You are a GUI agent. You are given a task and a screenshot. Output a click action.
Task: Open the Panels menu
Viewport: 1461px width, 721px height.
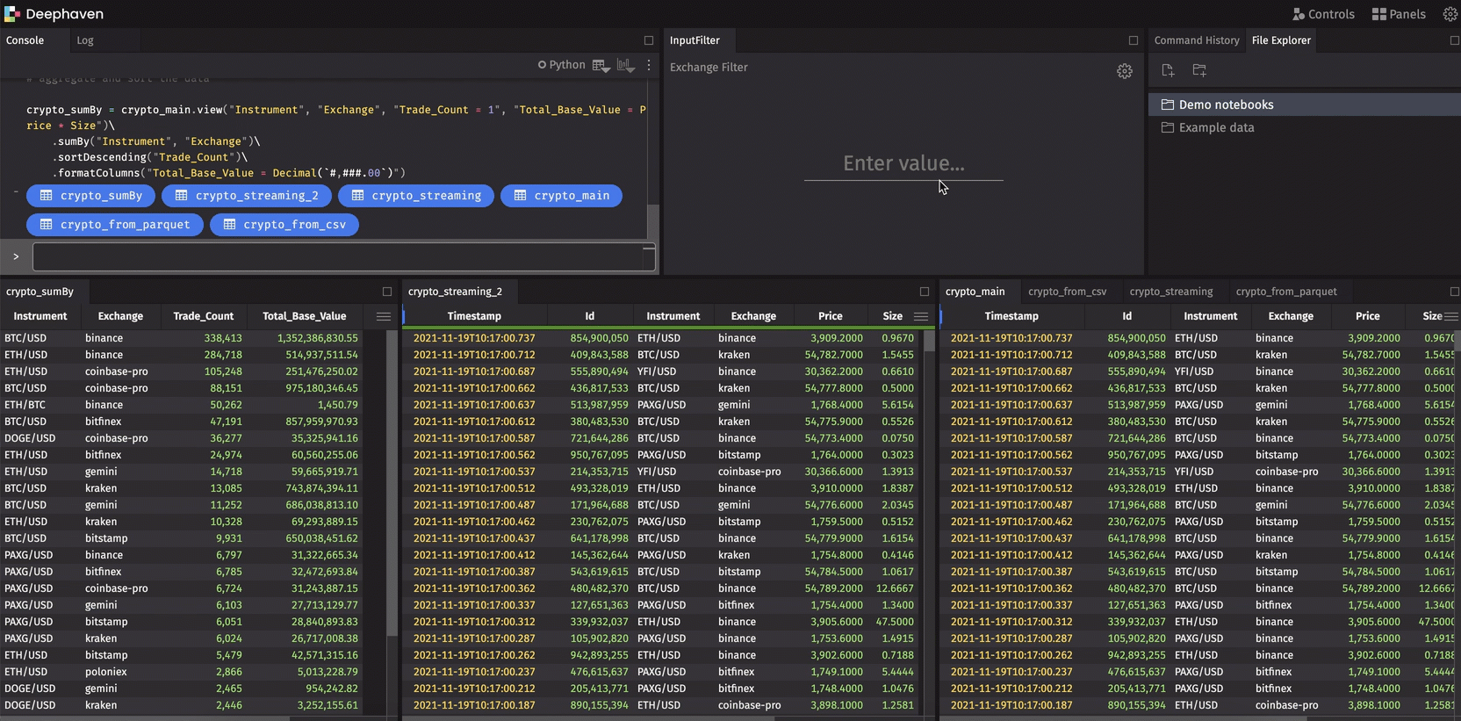1399,14
